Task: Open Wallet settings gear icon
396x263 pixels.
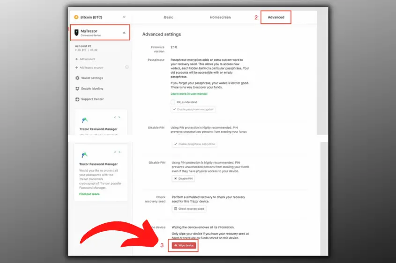Action: 77,78
